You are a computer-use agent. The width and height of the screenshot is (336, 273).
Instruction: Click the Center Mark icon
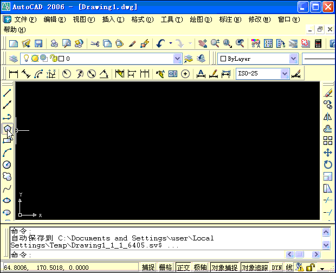tap(185, 74)
